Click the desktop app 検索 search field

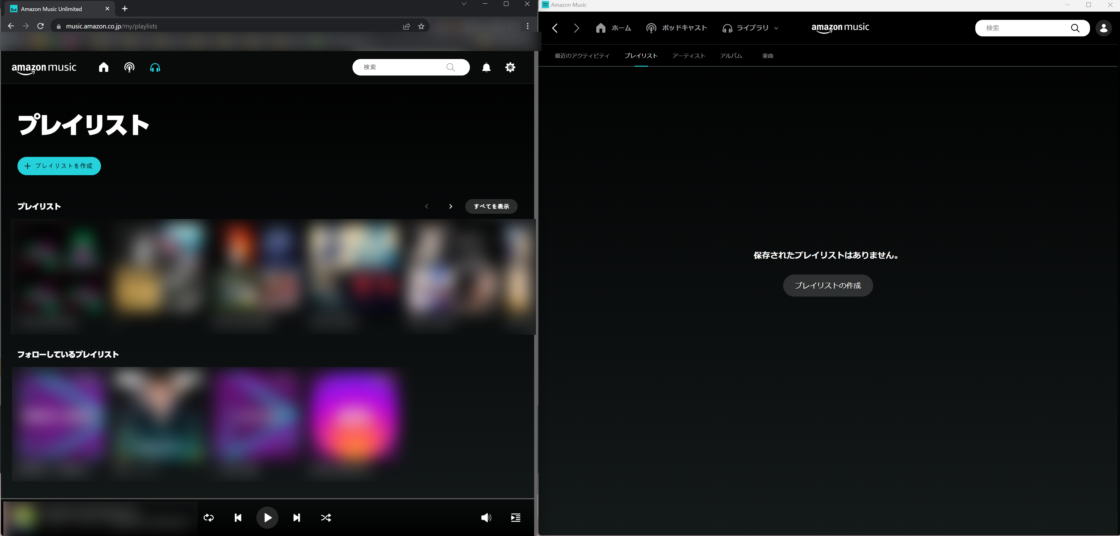1022,28
